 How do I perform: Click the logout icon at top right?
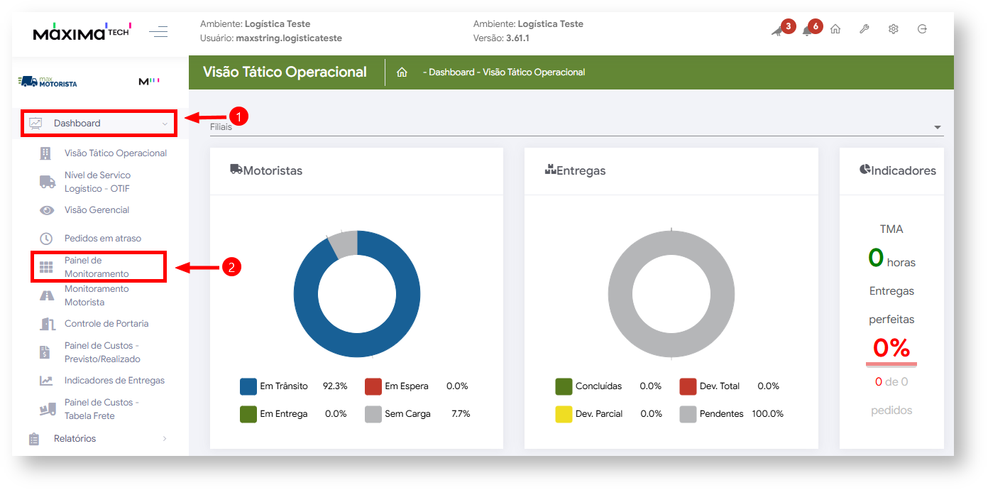click(922, 29)
